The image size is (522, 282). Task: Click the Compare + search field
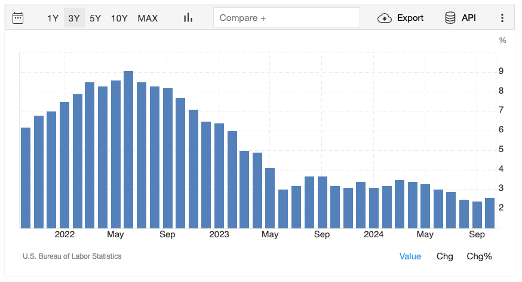tap(287, 18)
